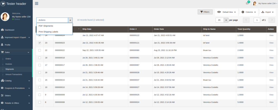Click the current page number field

(257, 20)
